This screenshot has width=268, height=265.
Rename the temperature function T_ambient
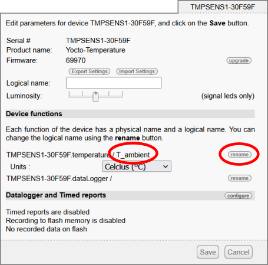239,155
